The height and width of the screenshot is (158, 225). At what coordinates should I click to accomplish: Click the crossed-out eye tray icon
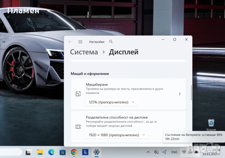(156, 152)
